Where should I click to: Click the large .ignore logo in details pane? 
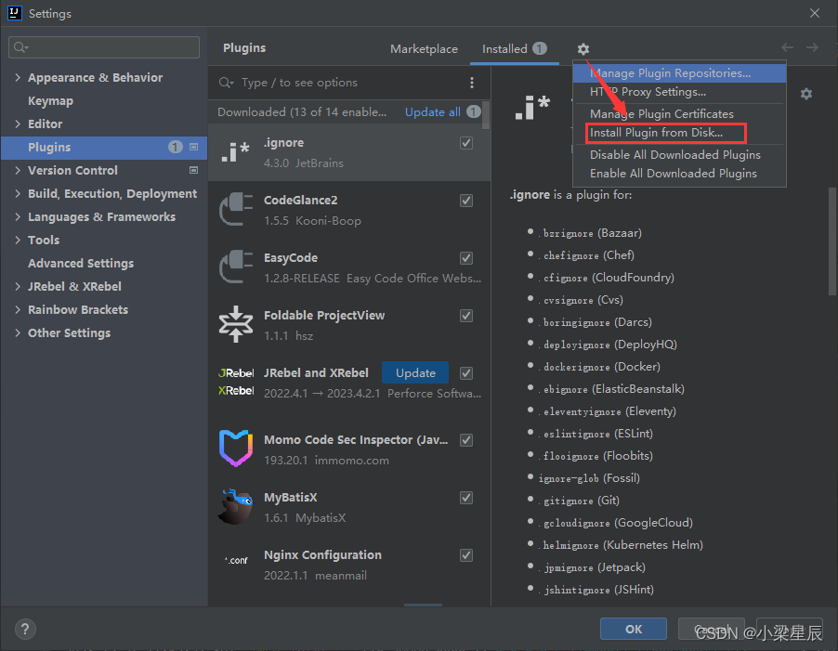(532, 108)
